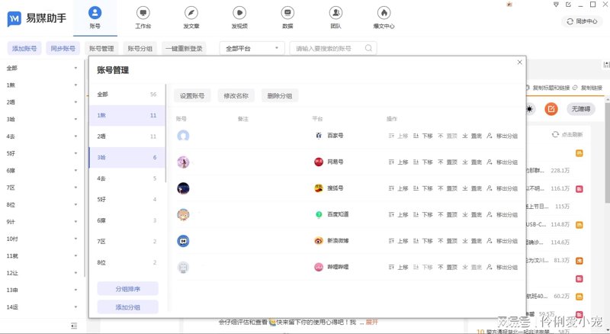Click the 分组排序 button

127,289
